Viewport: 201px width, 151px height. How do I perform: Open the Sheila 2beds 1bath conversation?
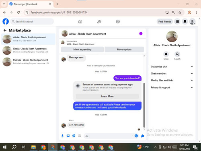[x=28, y=50]
